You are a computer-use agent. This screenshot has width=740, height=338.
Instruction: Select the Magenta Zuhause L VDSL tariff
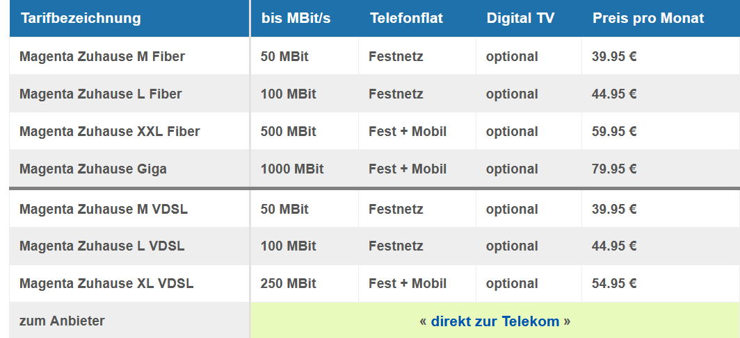point(102,246)
